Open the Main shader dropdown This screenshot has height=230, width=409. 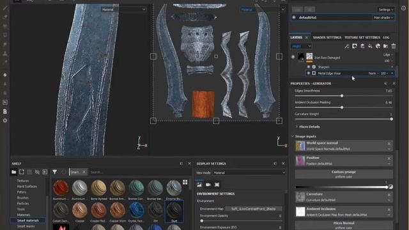tap(383, 17)
